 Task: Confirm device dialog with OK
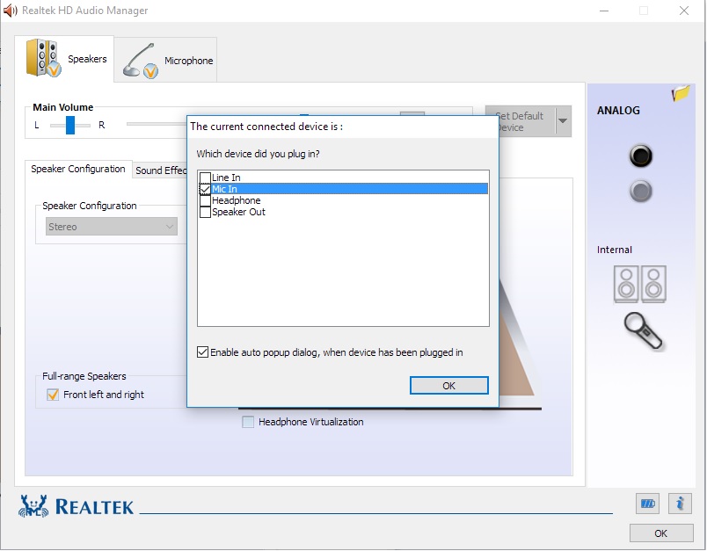point(449,386)
